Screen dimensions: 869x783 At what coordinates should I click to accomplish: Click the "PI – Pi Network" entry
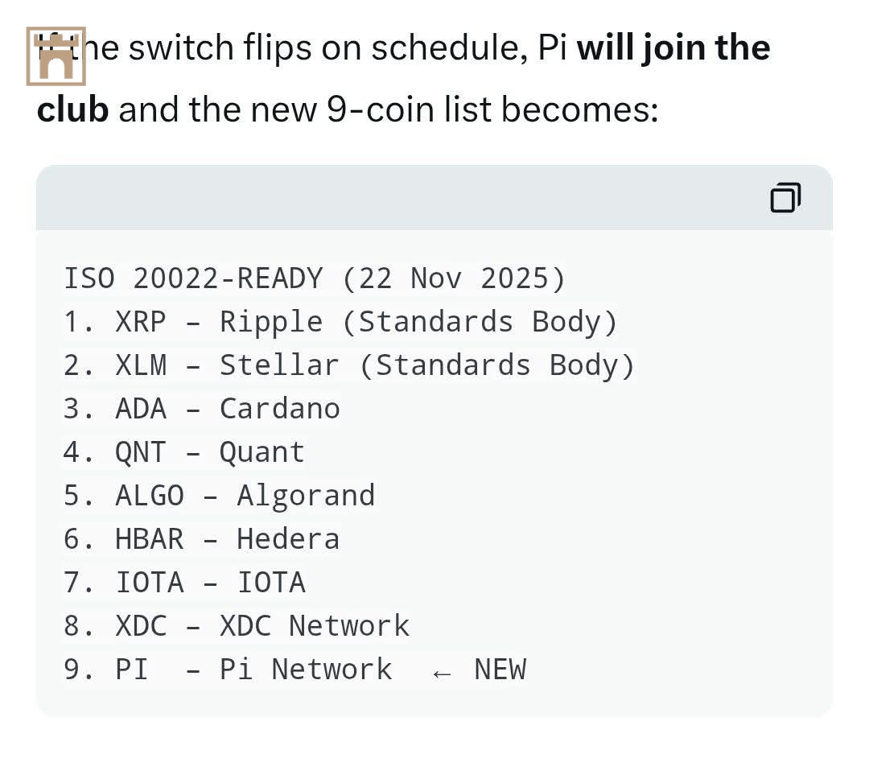pos(228,670)
